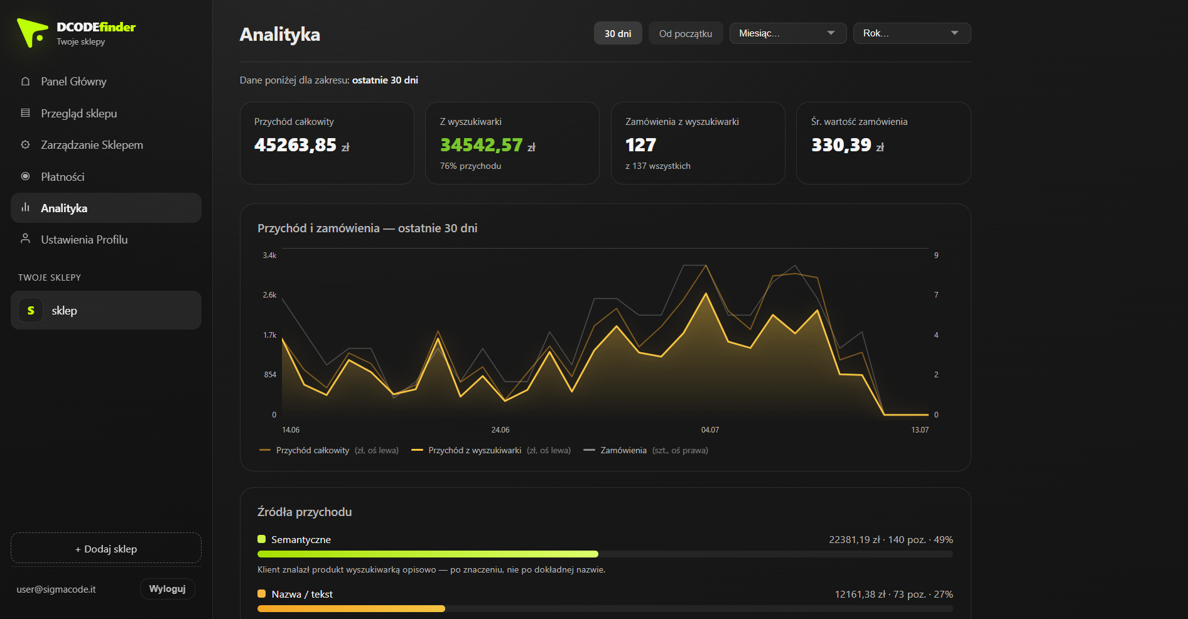The image size is (1188, 619).
Task: Click the Semantyczne green progress bar
Action: (x=428, y=554)
